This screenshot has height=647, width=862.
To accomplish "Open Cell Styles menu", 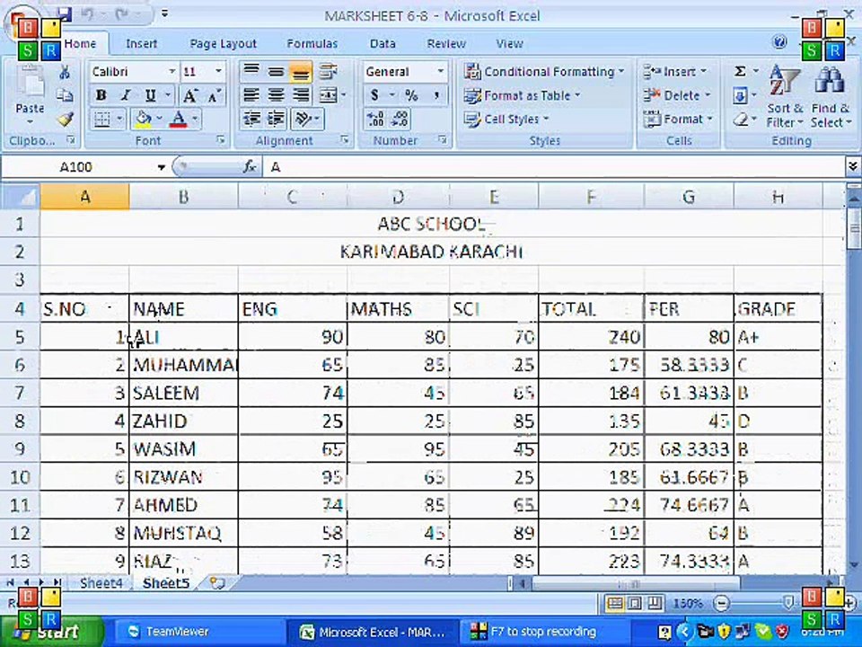I will [506, 119].
